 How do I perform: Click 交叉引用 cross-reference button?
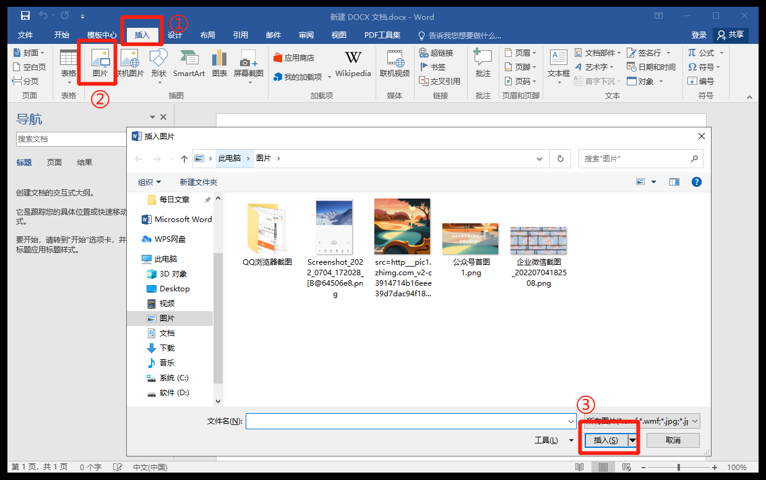tap(439, 81)
